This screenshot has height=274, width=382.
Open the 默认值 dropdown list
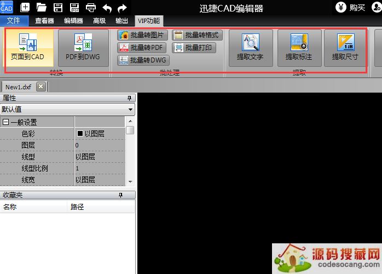click(130, 110)
